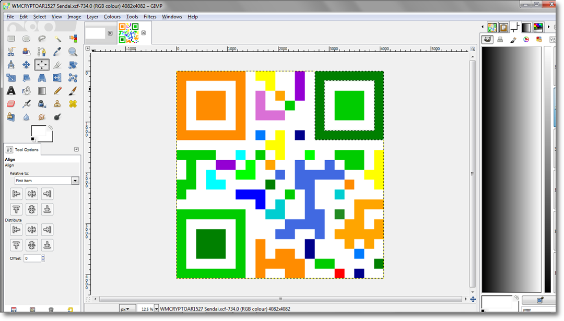Select the Scale tool
Image resolution: width=564 pixels, height=321 pixels.
tap(11, 78)
